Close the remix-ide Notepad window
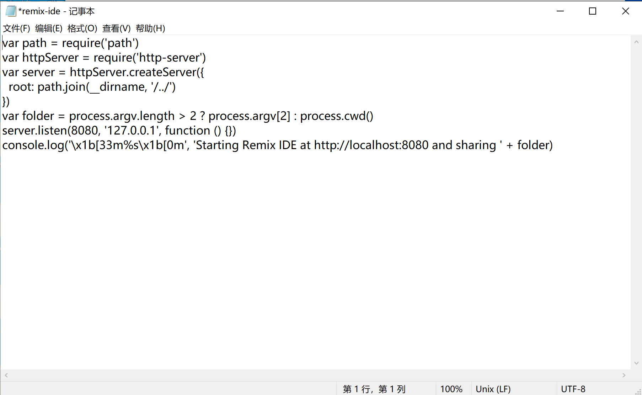The width and height of the screenshot is (642, 395). [626, 11]
